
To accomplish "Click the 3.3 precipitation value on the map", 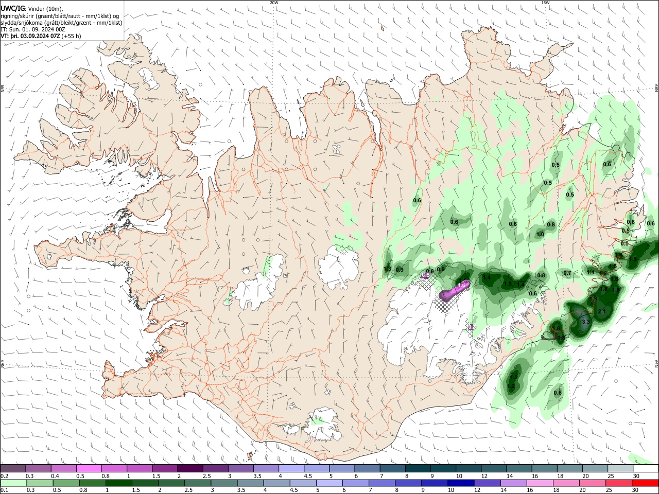I will pos(585,322).
